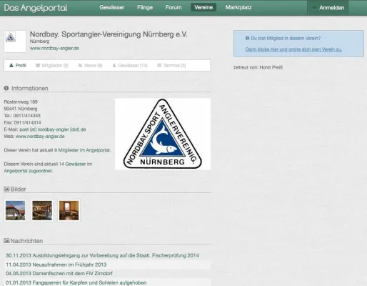Open the second Bilder thumbnail showing an interior hall
The width and height of the screenshot is (367, 286).
[42, 210]
